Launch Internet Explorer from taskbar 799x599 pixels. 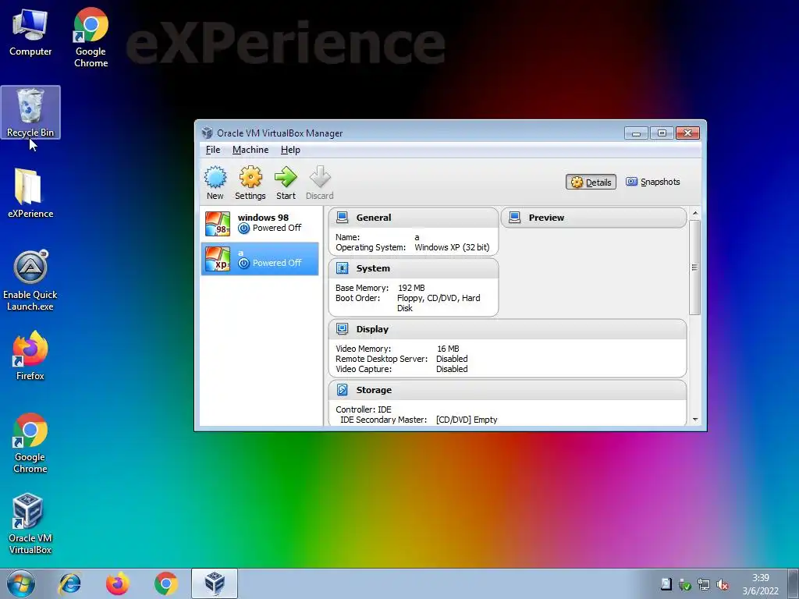point(69,583)
